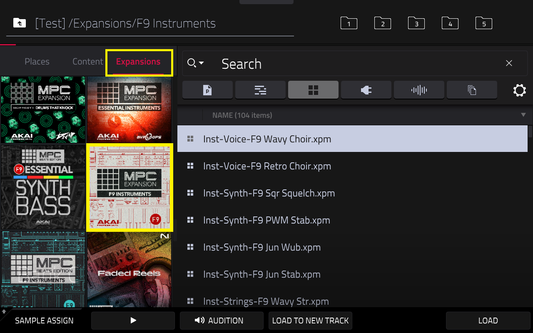Open Drums That Knock expansion
This screenshot has width=533, height=333.
(43, 109)
